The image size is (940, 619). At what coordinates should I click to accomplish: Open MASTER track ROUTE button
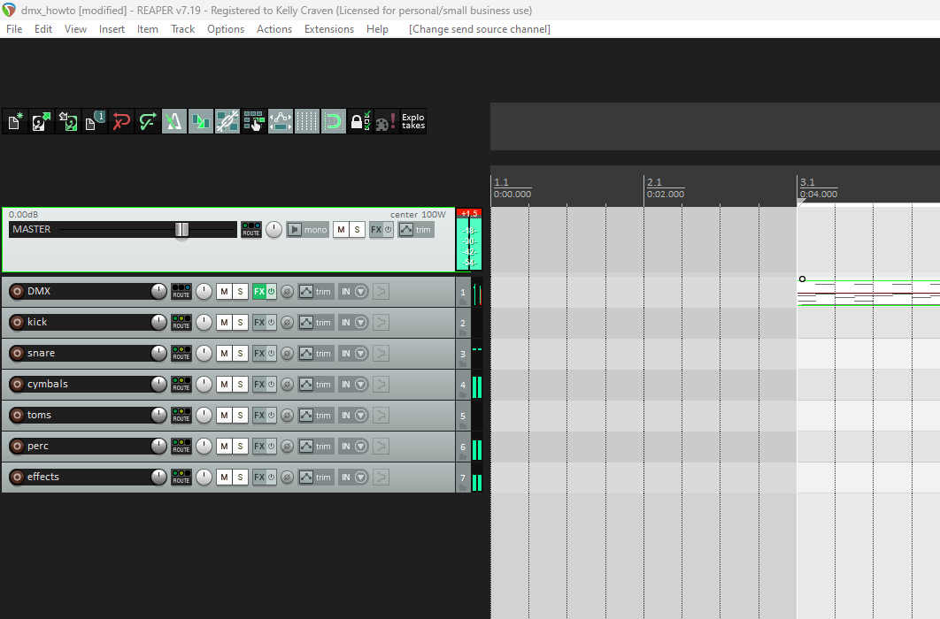250,230
